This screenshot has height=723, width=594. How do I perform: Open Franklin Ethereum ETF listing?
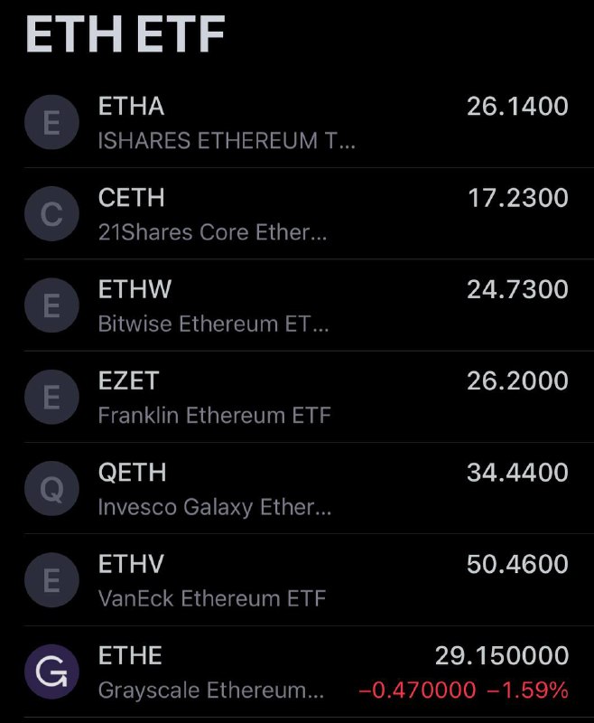215,415
